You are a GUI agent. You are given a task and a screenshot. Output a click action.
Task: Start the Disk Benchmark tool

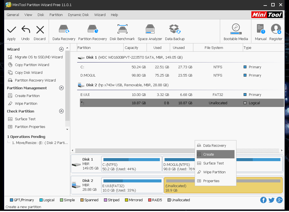point(123,32)
